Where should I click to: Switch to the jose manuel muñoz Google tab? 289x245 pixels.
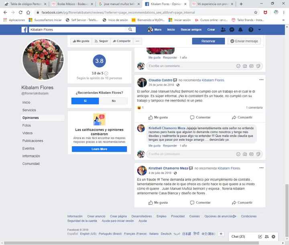click(x=119, y=4)
